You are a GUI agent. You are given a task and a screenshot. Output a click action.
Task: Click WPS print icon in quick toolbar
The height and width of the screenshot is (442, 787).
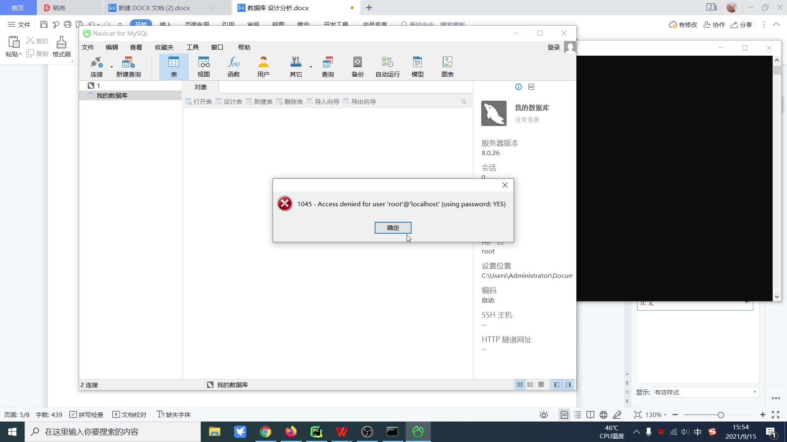68,25
